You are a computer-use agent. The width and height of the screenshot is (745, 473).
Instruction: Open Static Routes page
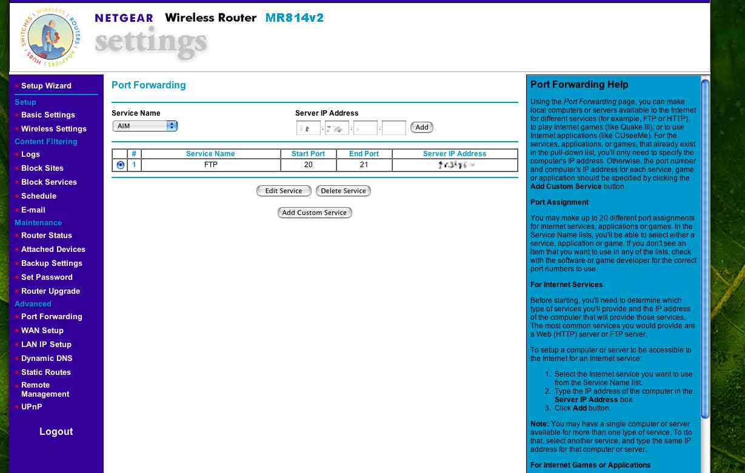[46, 372]
